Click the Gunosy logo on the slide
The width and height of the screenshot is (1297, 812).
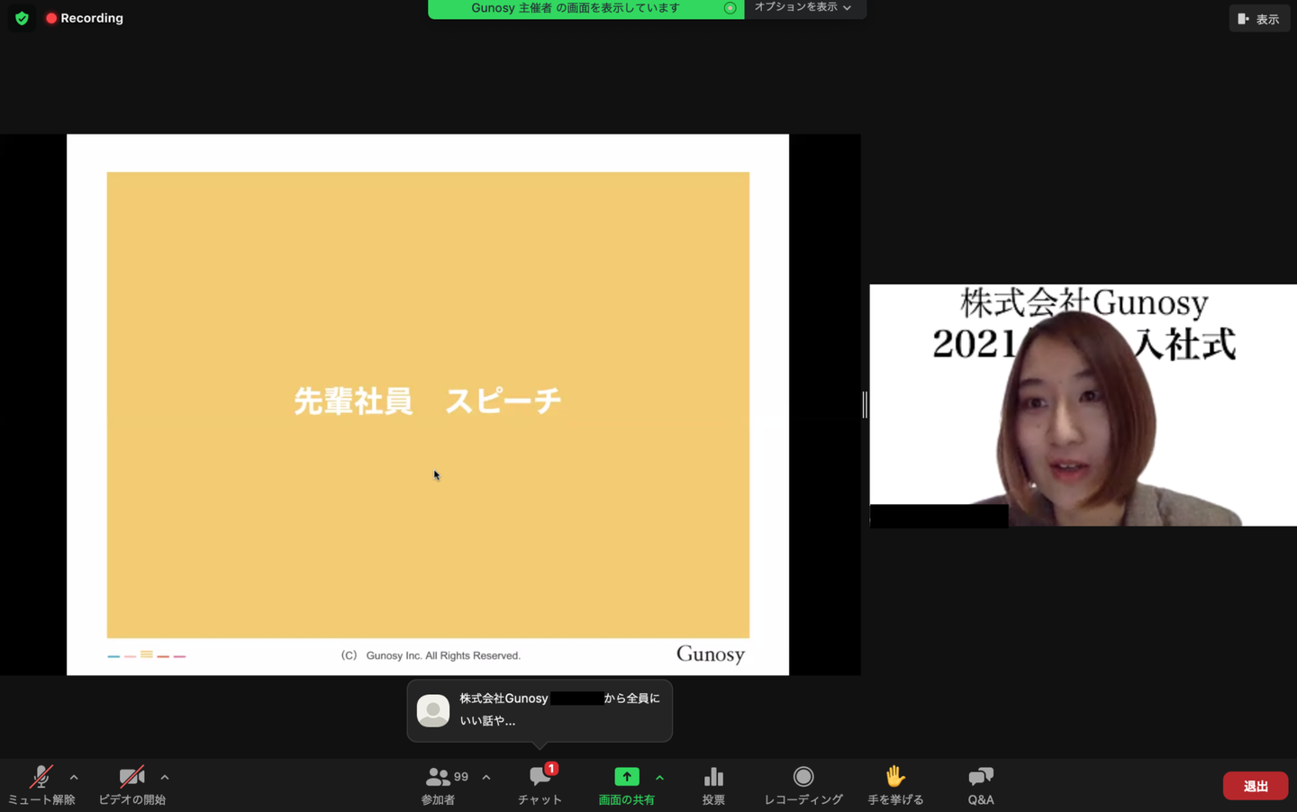[x=711, y=654]
